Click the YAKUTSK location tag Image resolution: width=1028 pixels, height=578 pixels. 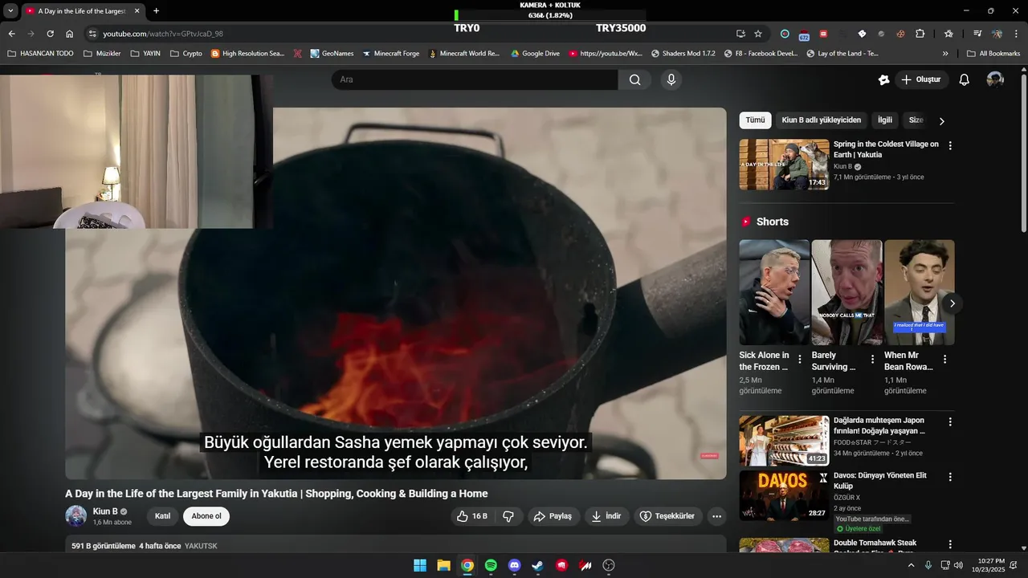click(x=201, y=546)
